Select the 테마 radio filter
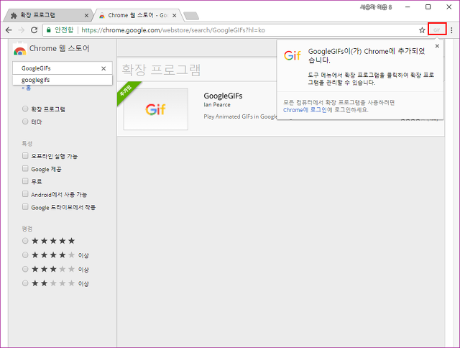The width and height of the screenshot is (460, 348). click(x=25, y=122)
